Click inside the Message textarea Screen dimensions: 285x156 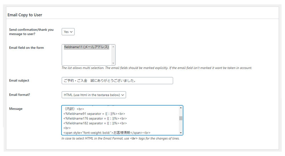122,120
